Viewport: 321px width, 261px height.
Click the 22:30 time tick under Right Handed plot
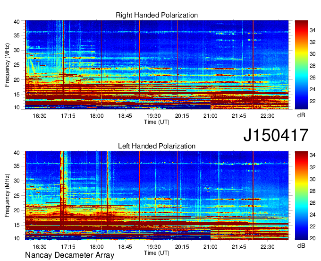(267, 116)
